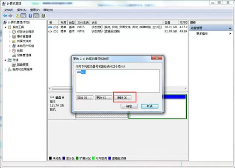Click the 事件查看器 icon

click(x=14, y=36)
